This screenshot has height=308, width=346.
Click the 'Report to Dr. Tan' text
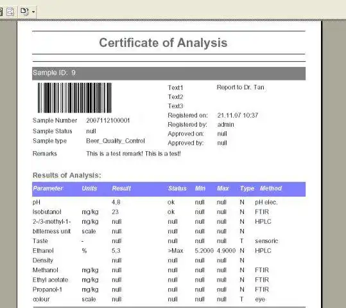coord(240,87)
